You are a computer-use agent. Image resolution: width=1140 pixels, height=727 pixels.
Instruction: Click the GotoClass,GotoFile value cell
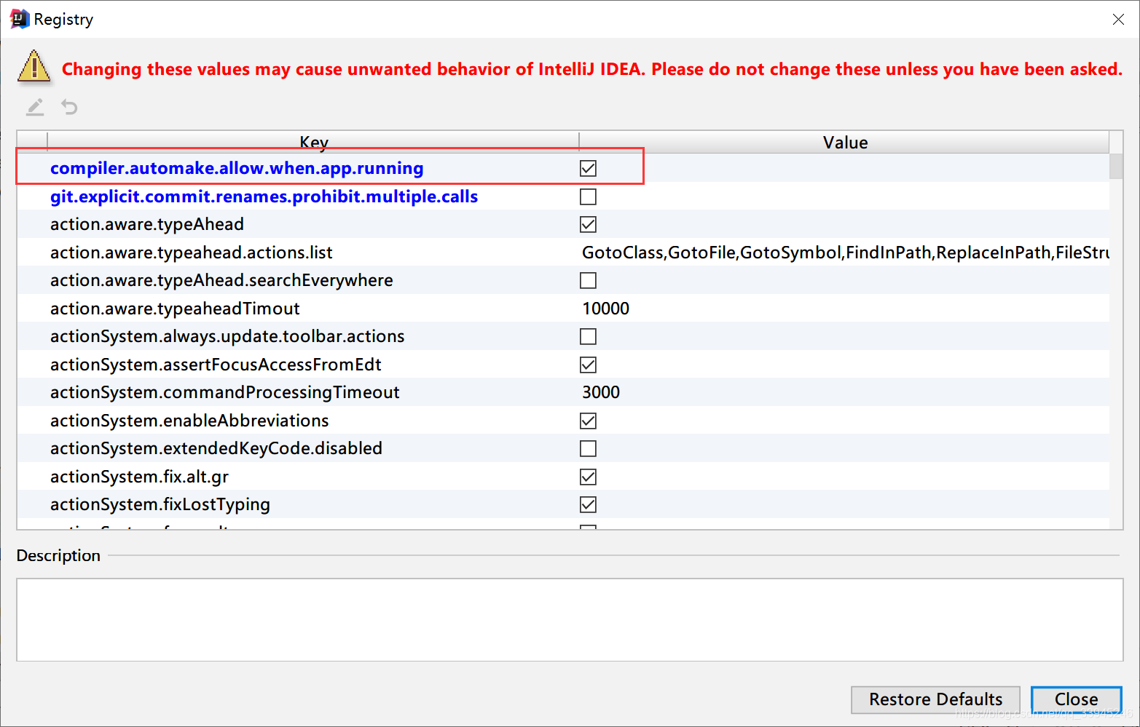[x=845, y=253]
